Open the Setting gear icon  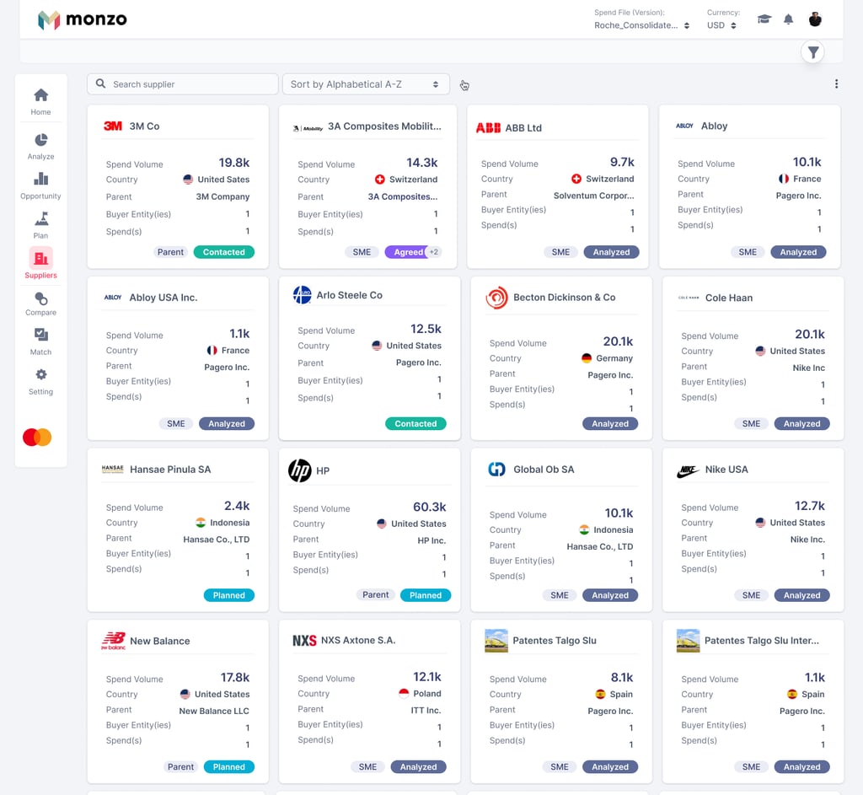point(40,375)
